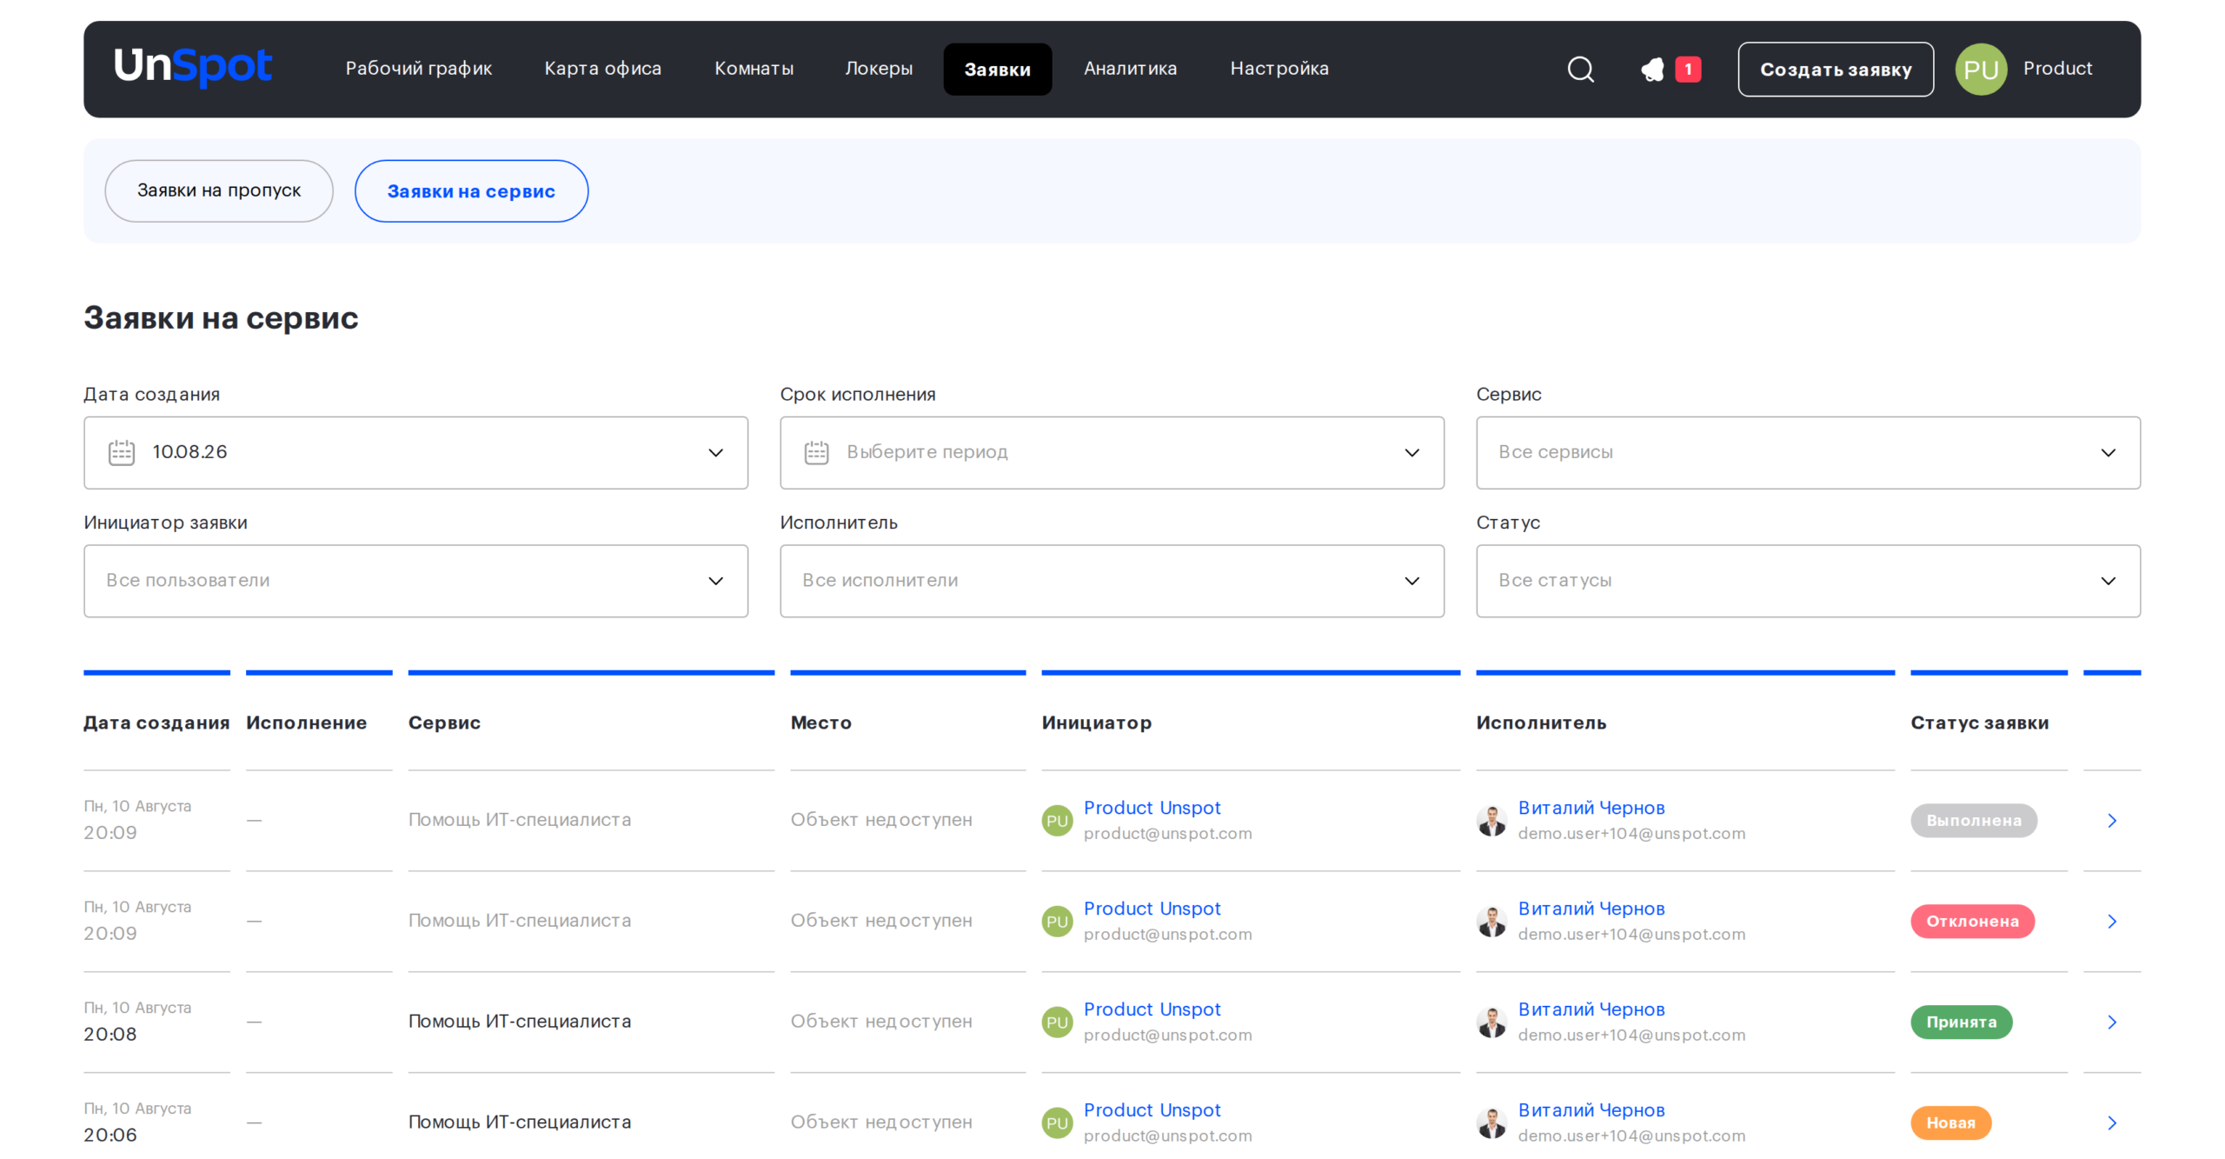Click the Создать заявку button

pyautogui.click(x=1836, y=69)
